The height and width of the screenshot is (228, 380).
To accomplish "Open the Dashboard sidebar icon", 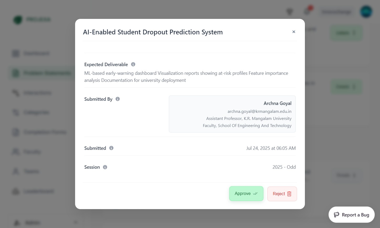I will click(x=16, y=53).
